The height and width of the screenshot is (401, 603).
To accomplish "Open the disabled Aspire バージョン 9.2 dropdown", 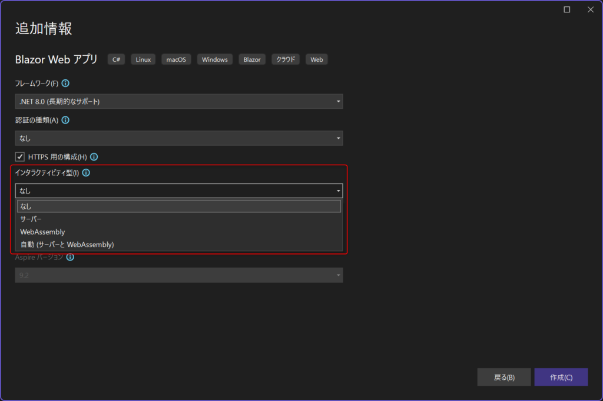I will coord(179,275).
